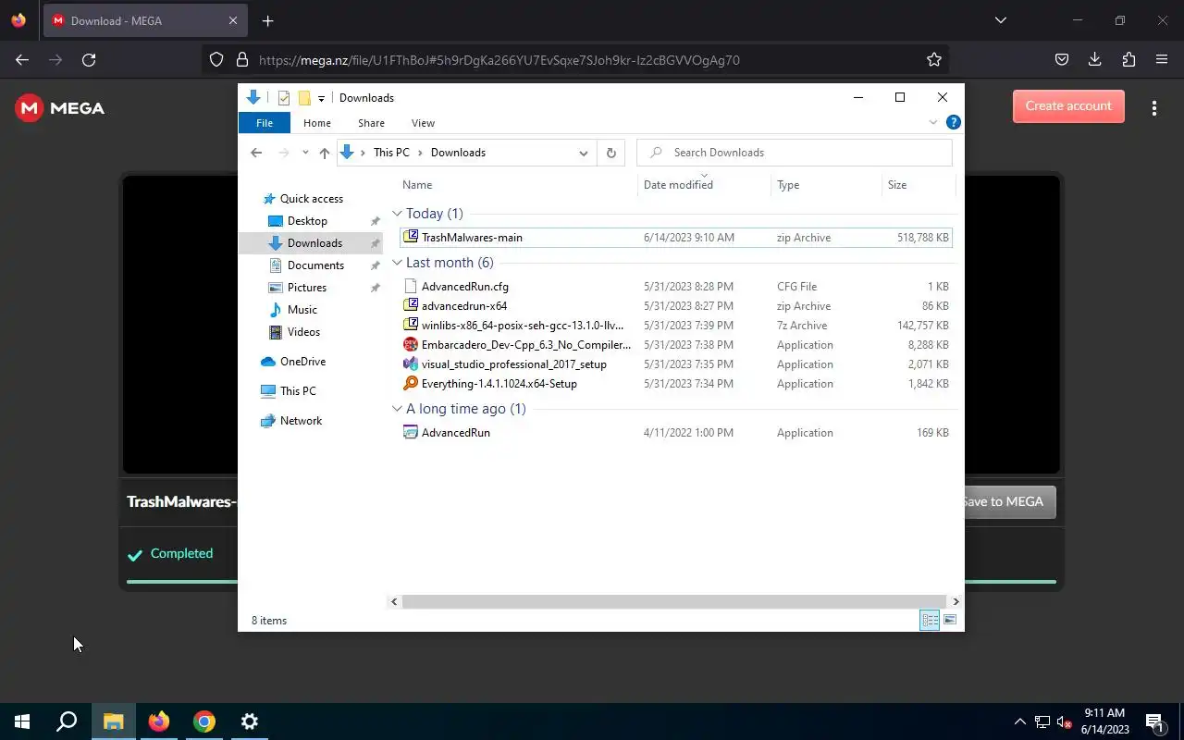Image resolution: width=1184 pixels, height=740 pixels.
Task: Go up one folder level in Explorer
Action: click(325, 153)
